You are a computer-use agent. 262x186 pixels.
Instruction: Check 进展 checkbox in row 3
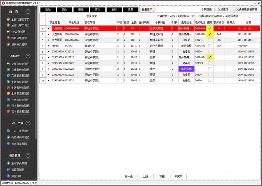click(x=210, y=40)
